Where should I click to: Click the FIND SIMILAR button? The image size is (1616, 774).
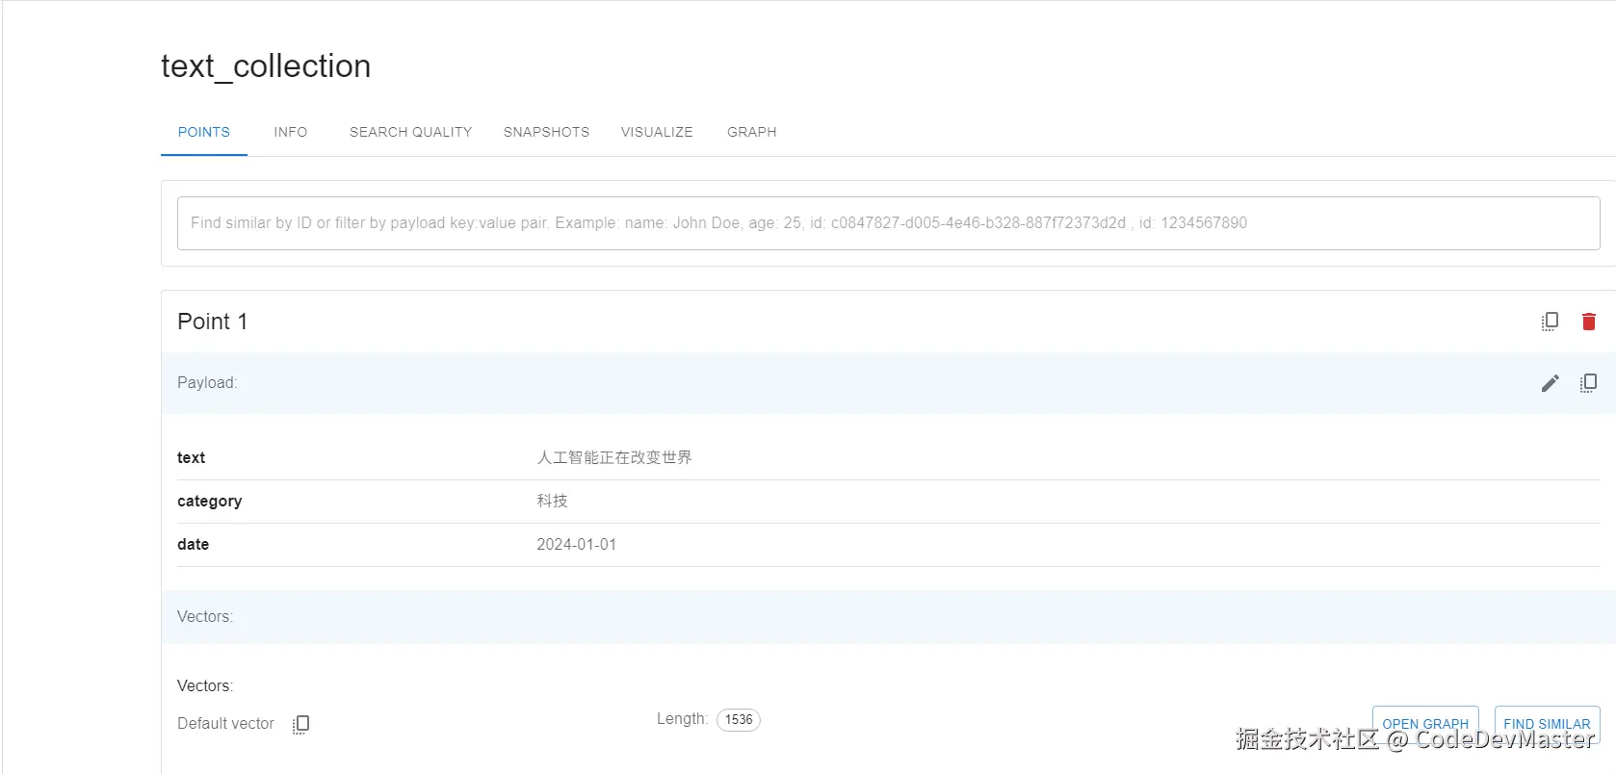tap(1548, 724)
